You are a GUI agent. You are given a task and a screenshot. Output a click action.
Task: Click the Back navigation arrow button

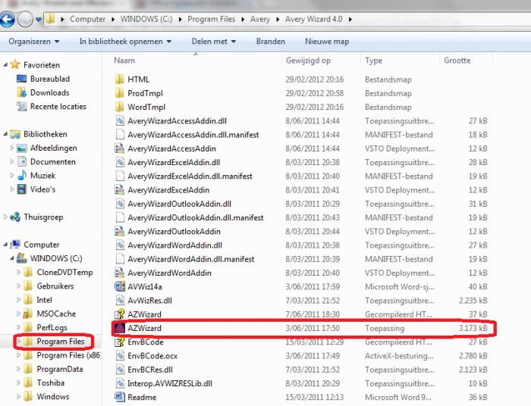pyautogui.click(x=7, y=19)
